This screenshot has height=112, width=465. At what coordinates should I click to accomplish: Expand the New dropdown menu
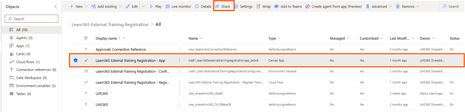coord(86,6)
